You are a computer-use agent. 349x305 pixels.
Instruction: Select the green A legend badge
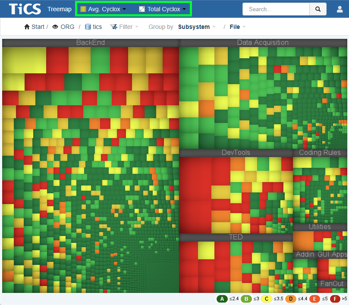222,299
